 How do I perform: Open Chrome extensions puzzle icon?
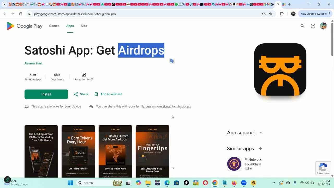(282, 14)
